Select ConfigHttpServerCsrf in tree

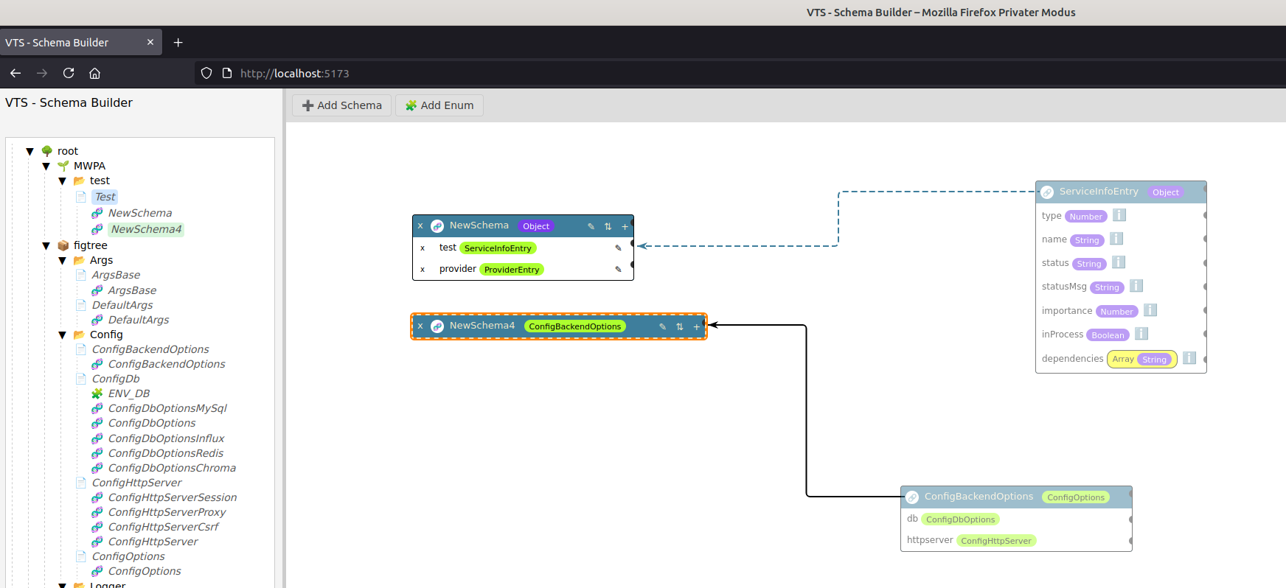point(163,527)
